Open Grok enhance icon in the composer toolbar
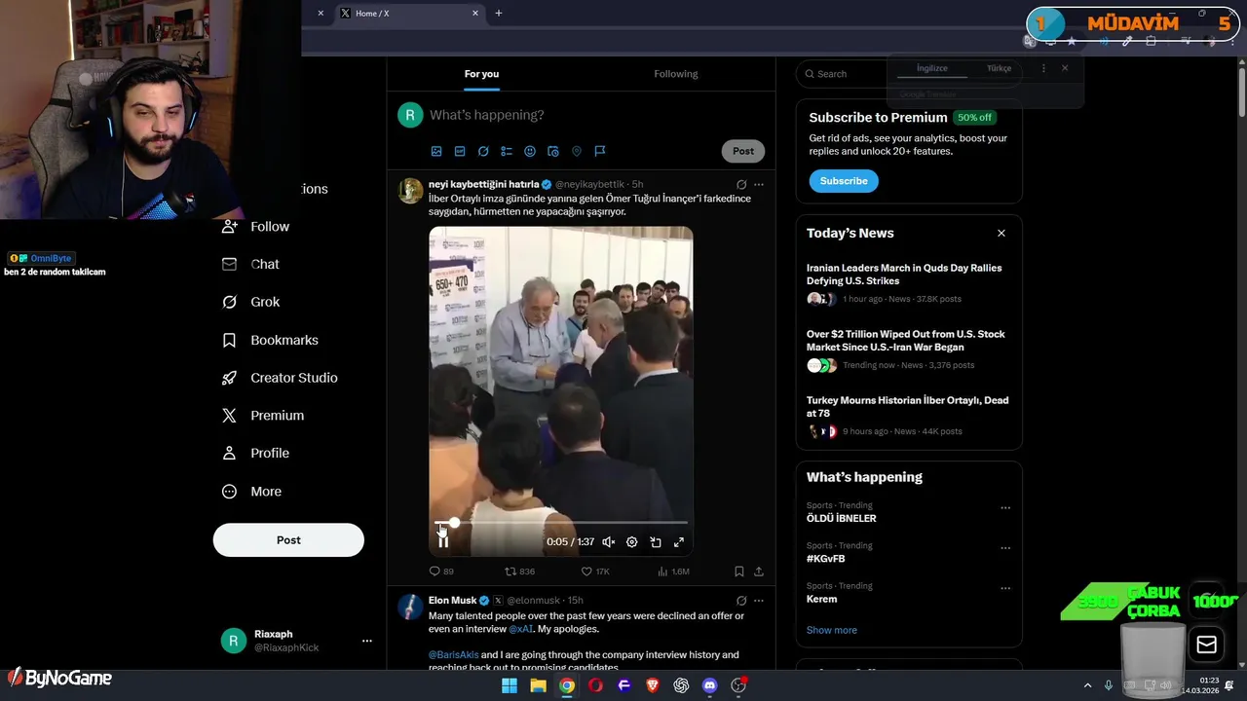 [x=483, y=151]
